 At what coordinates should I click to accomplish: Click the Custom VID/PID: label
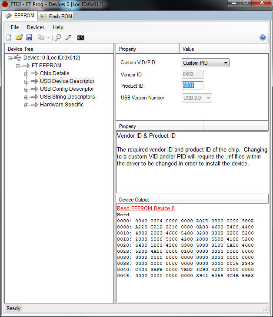pyautogui.click(x=139, y=63)
